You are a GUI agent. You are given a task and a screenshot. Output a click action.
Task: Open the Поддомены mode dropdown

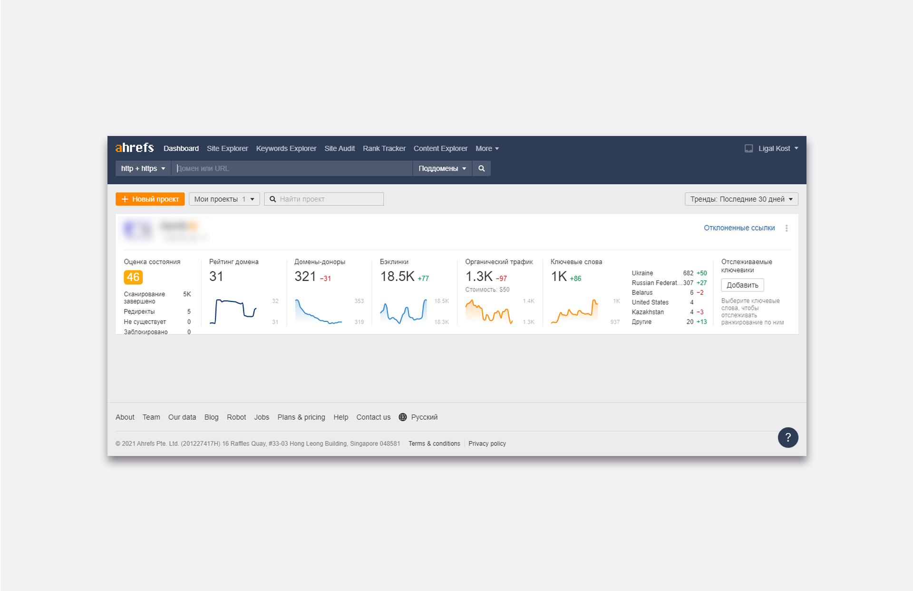tap(442, 168)
